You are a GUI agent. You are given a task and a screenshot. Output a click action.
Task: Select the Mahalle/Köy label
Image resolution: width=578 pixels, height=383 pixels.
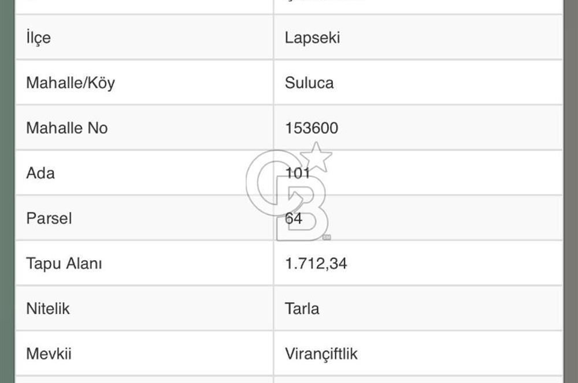coord(71,82)
